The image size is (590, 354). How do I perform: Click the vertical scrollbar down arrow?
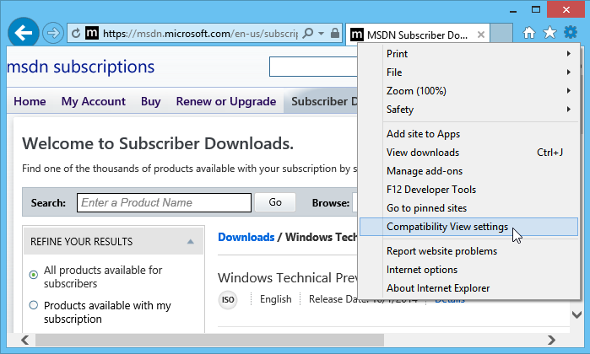tap(576, 314)
